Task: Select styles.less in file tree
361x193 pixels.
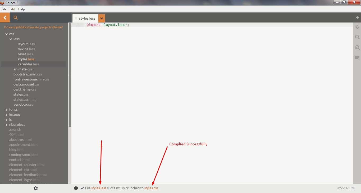Action: [x=26, y=59]
